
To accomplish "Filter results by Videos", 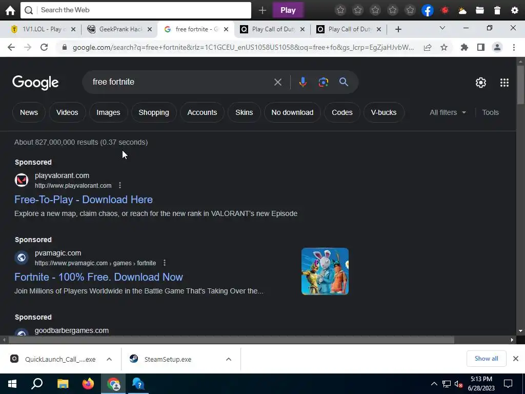I will point(67,112).
